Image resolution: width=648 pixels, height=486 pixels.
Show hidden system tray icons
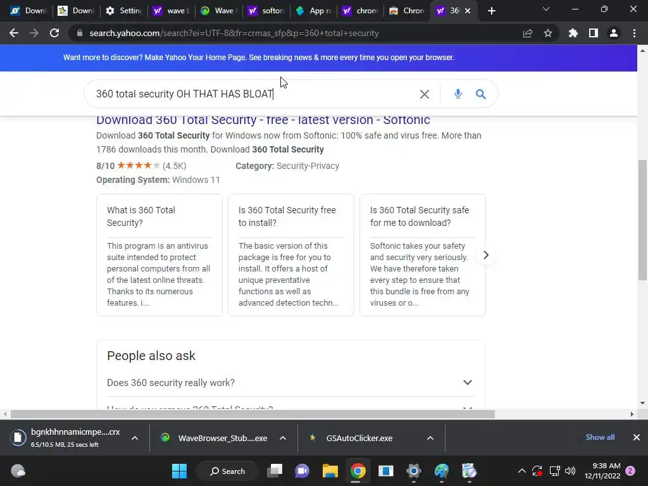522,471
